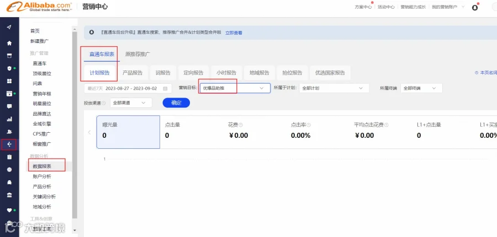
Task: Open the 所属于计划 全部计划 dropdown
Action: click(x=334, y=88)
